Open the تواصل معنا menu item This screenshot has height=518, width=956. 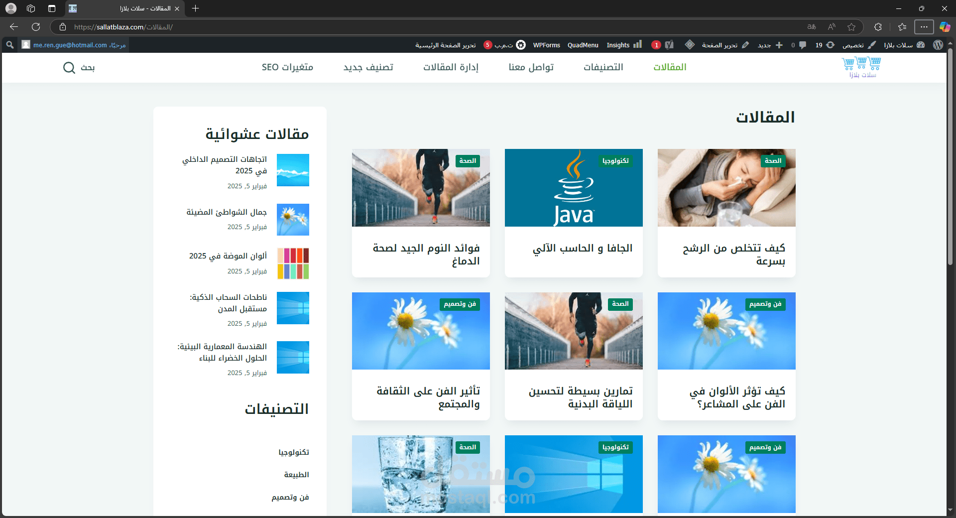pos(531,67)
